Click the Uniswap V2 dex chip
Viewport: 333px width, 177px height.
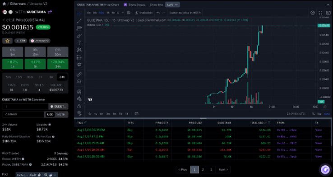point(40,41)
